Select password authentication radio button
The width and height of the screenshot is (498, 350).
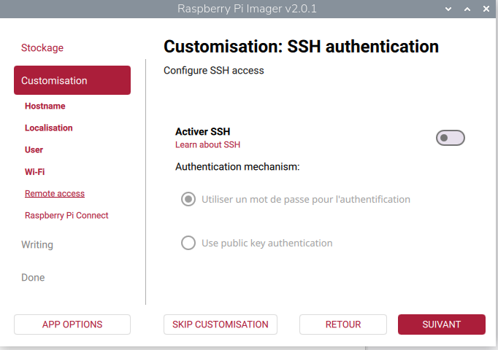pyautogui.click(x=188, y=199)
